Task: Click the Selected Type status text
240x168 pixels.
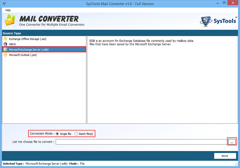Action: pos(35,164)
